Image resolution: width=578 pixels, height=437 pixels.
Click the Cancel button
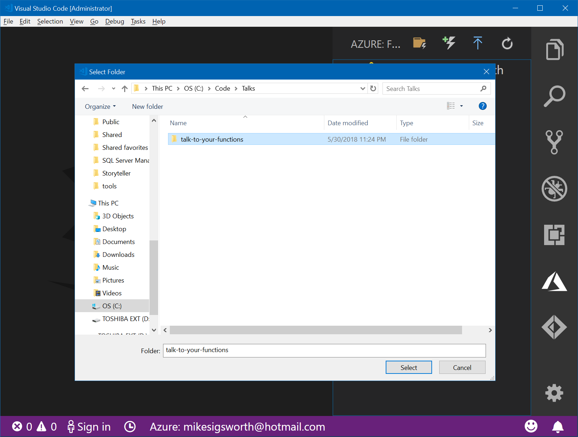[x=462, y=367]
